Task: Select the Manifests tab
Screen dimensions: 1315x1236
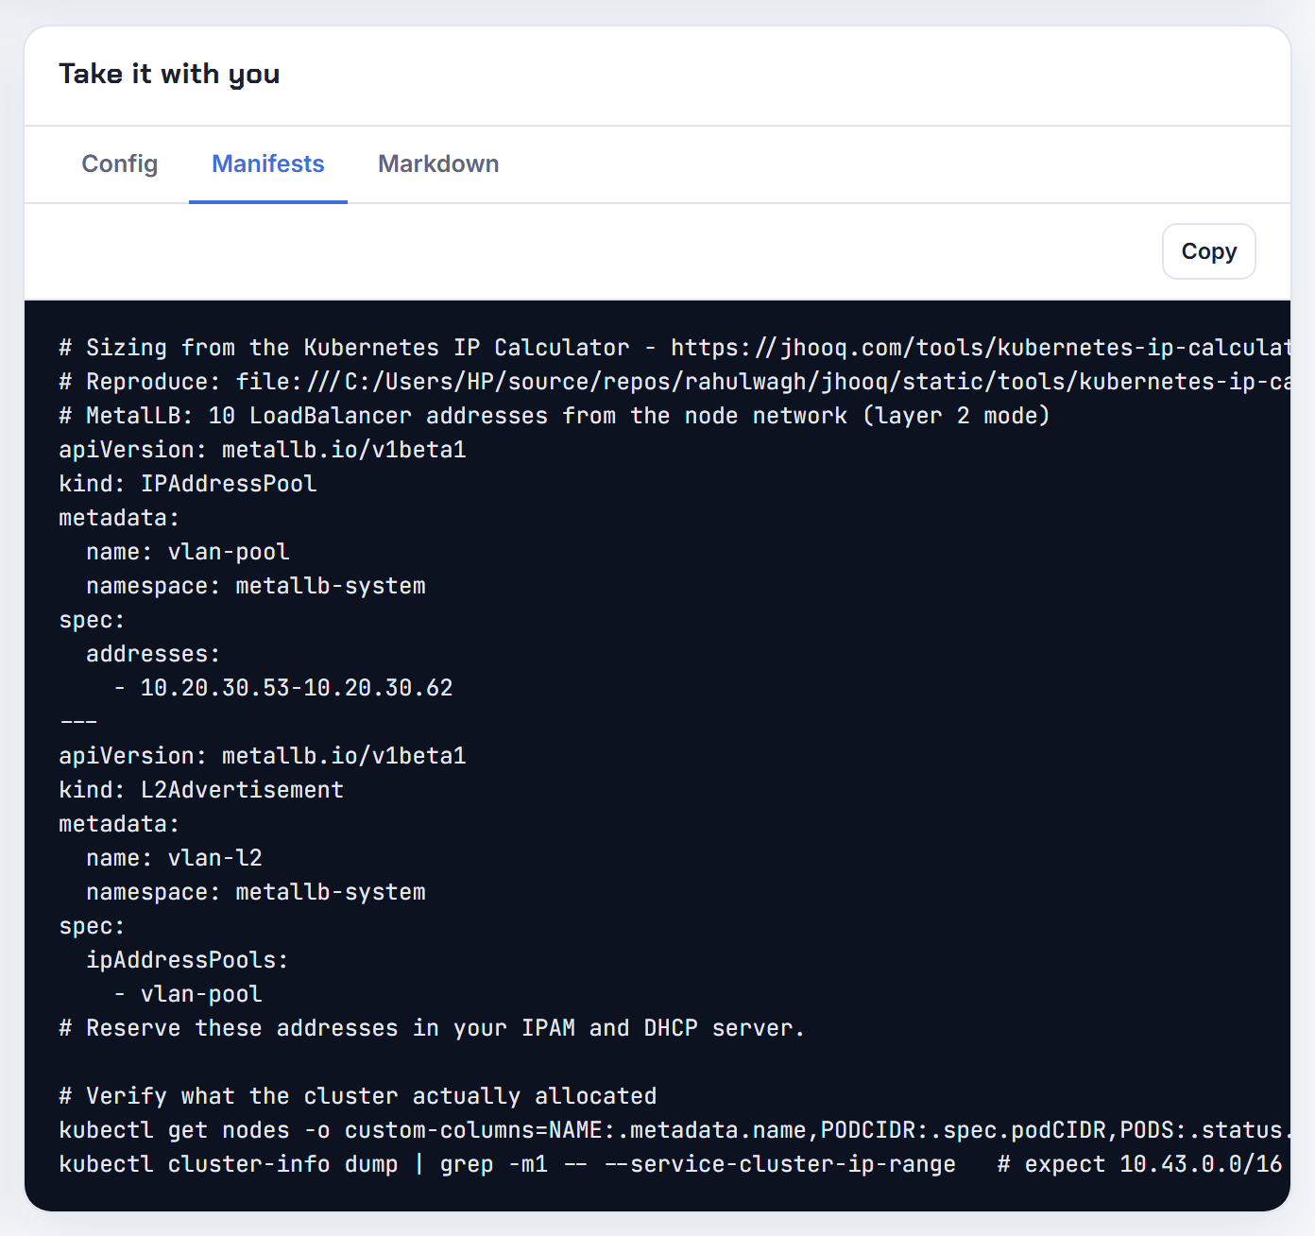Action: (268, 164)
